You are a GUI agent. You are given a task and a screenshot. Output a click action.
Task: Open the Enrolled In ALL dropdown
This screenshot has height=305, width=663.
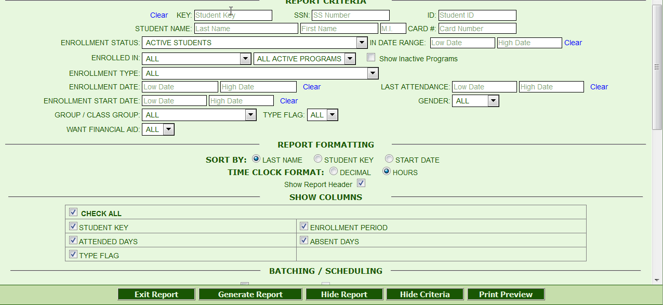[196, 59]
